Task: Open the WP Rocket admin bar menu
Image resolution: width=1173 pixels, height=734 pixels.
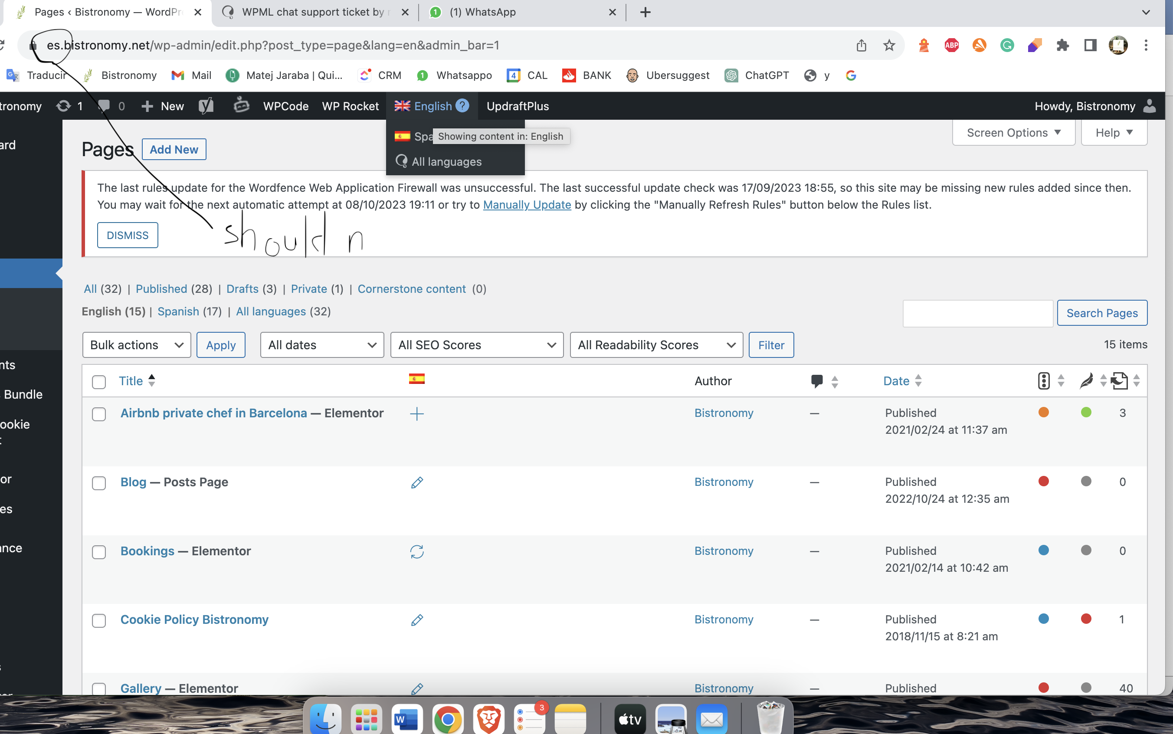Action: (x=350, y=106)
